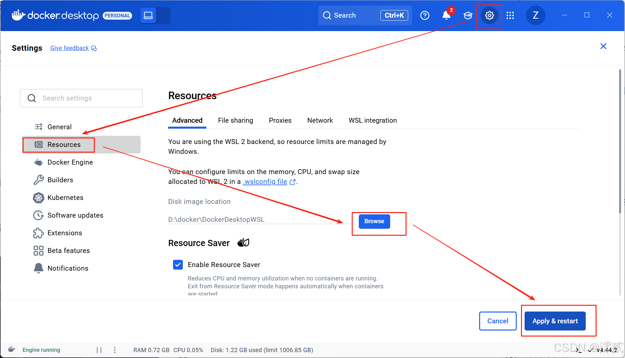
Task: Click the Disk usage status text
Action: tap(262, 350)
